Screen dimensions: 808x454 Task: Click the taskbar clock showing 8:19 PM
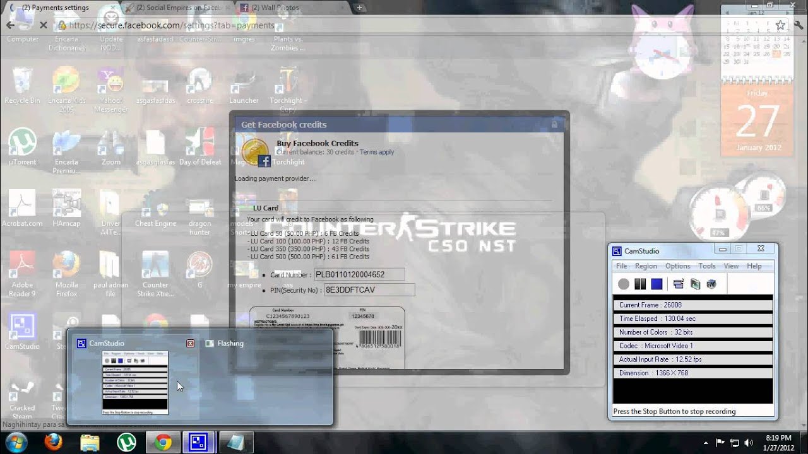click(778, 442)
